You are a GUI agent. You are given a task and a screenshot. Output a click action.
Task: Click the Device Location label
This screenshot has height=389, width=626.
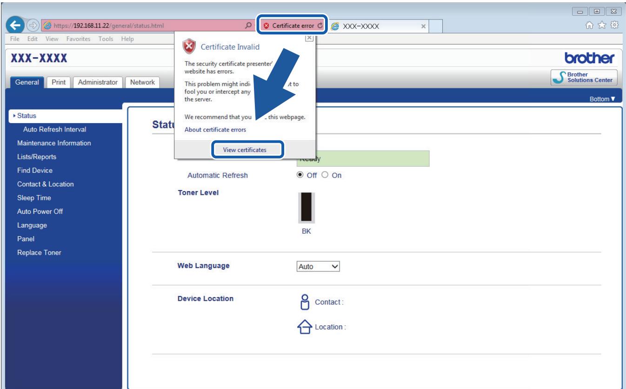tap(206, 298)
